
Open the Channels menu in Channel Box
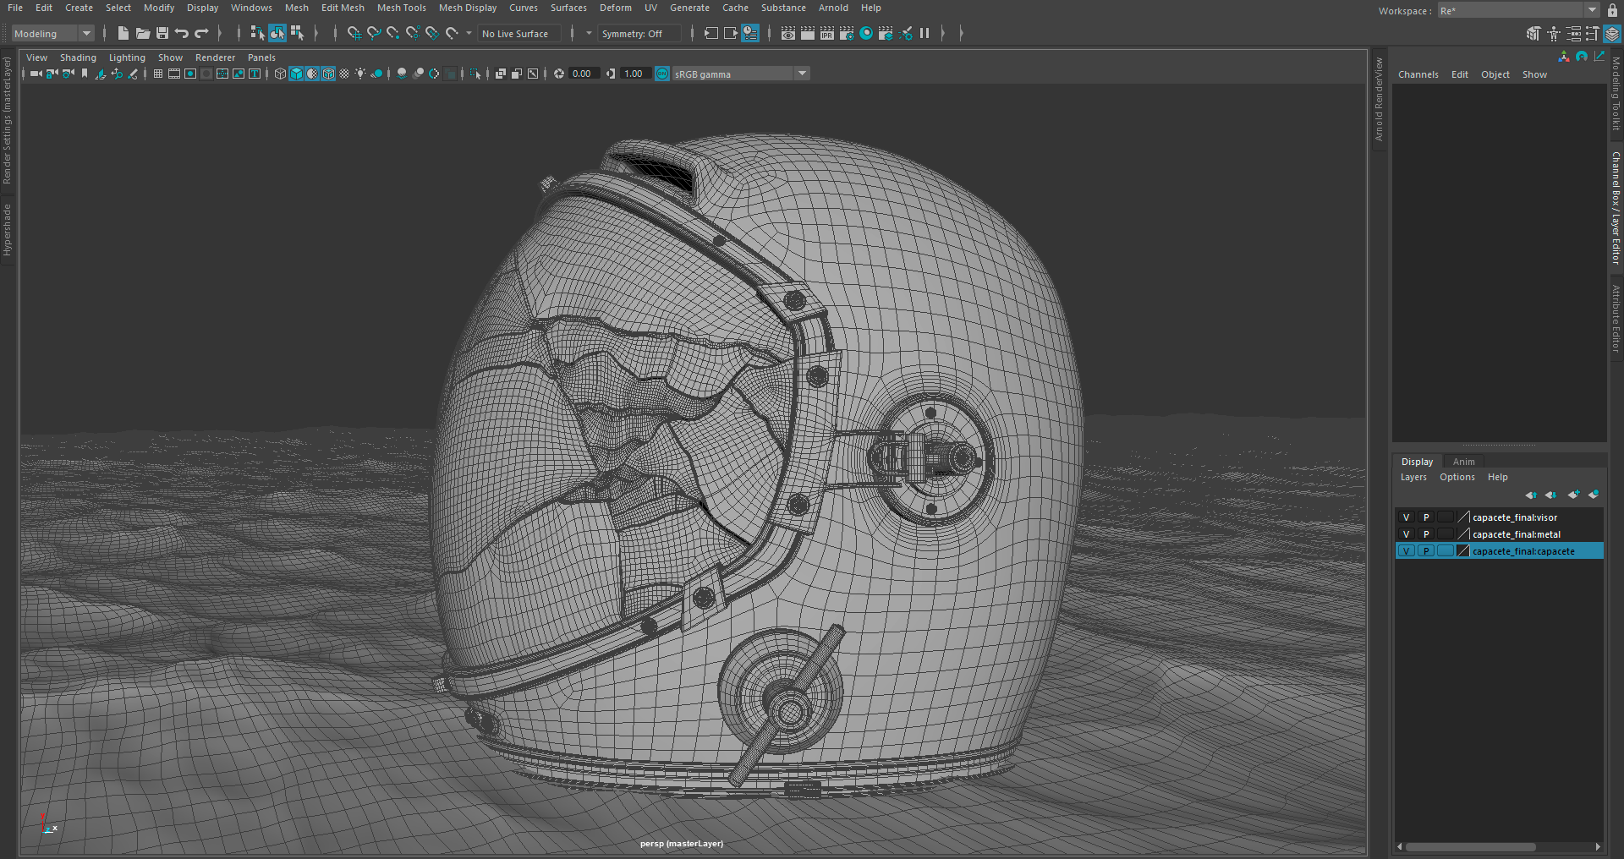[1418, 74]
